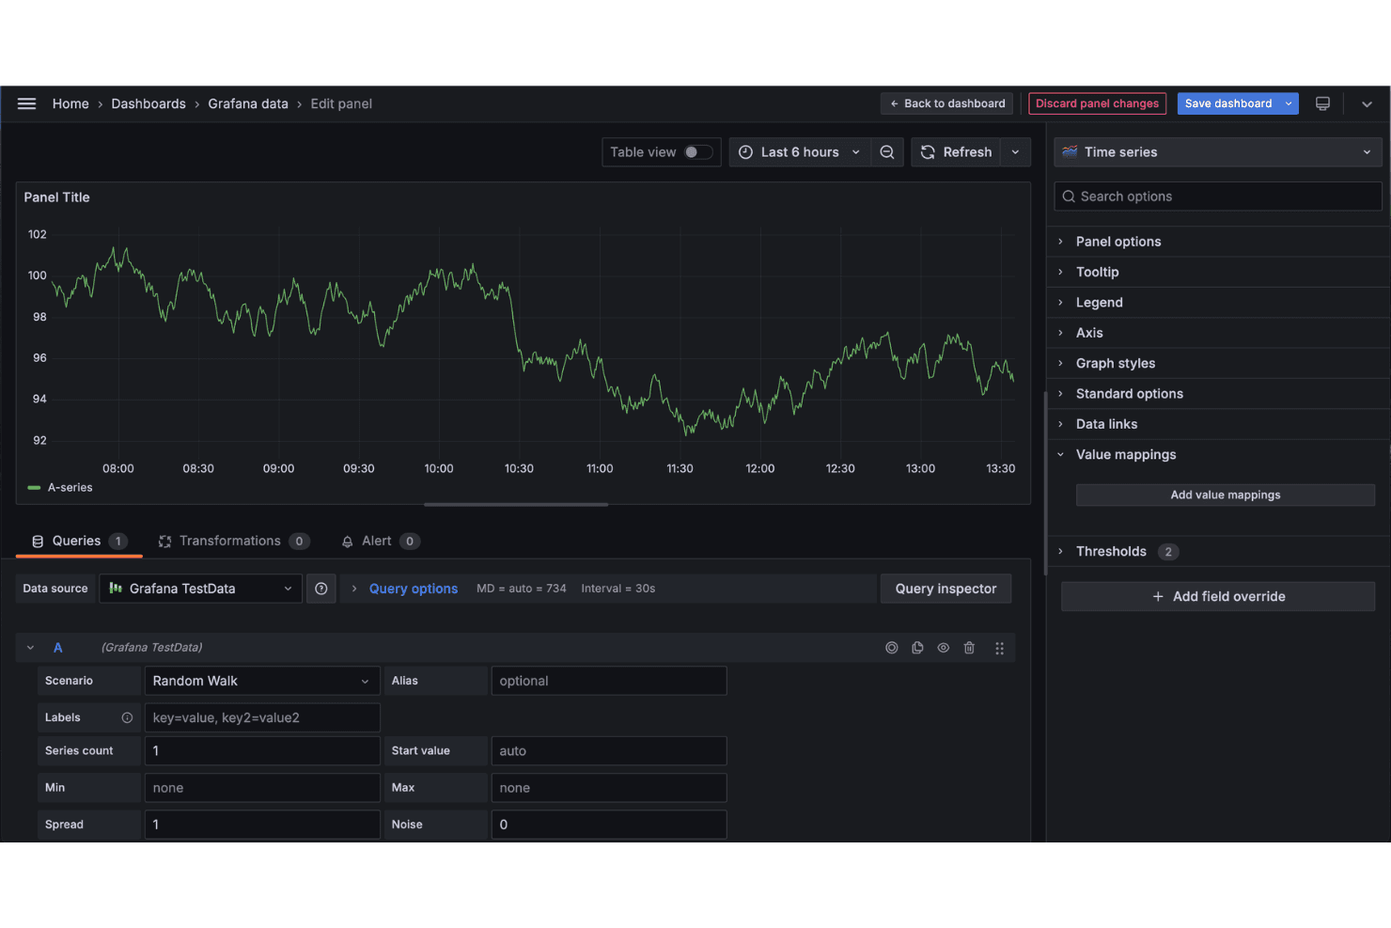
Task: Click the Grafana TestData source logo
Action: point(116,589)
